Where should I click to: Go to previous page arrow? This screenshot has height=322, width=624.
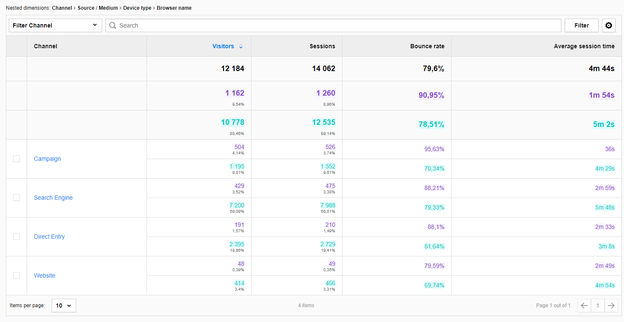click(x=584, y=305)
